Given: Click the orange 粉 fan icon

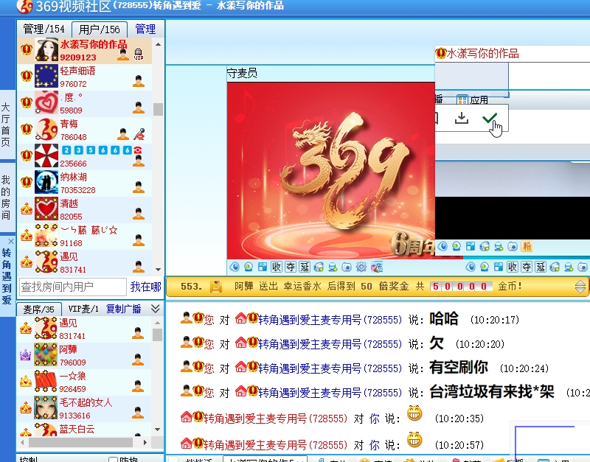Looking at the screenshot, I should (x=527, y=246).
